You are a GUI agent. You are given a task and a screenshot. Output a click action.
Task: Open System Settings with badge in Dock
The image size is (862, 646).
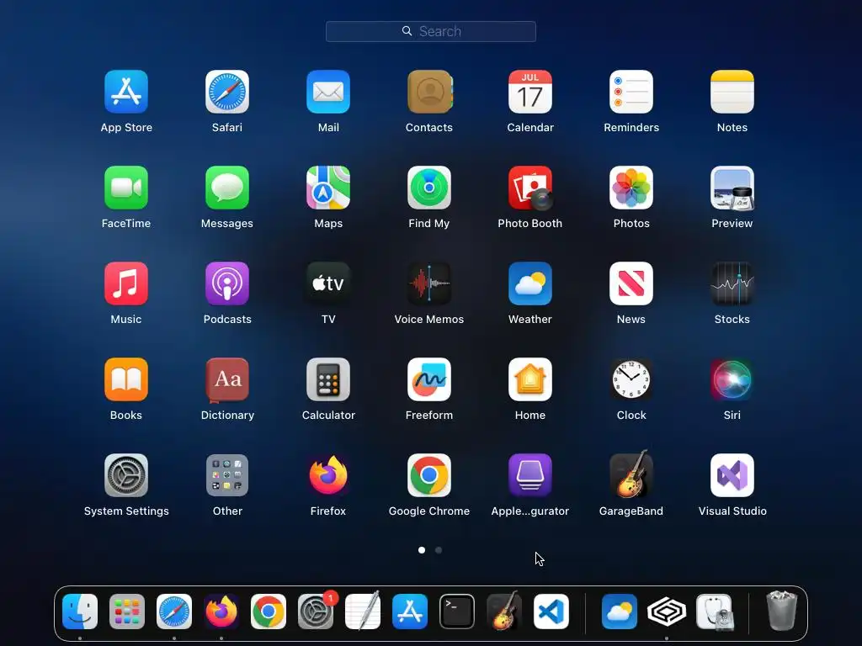[316, 612]
